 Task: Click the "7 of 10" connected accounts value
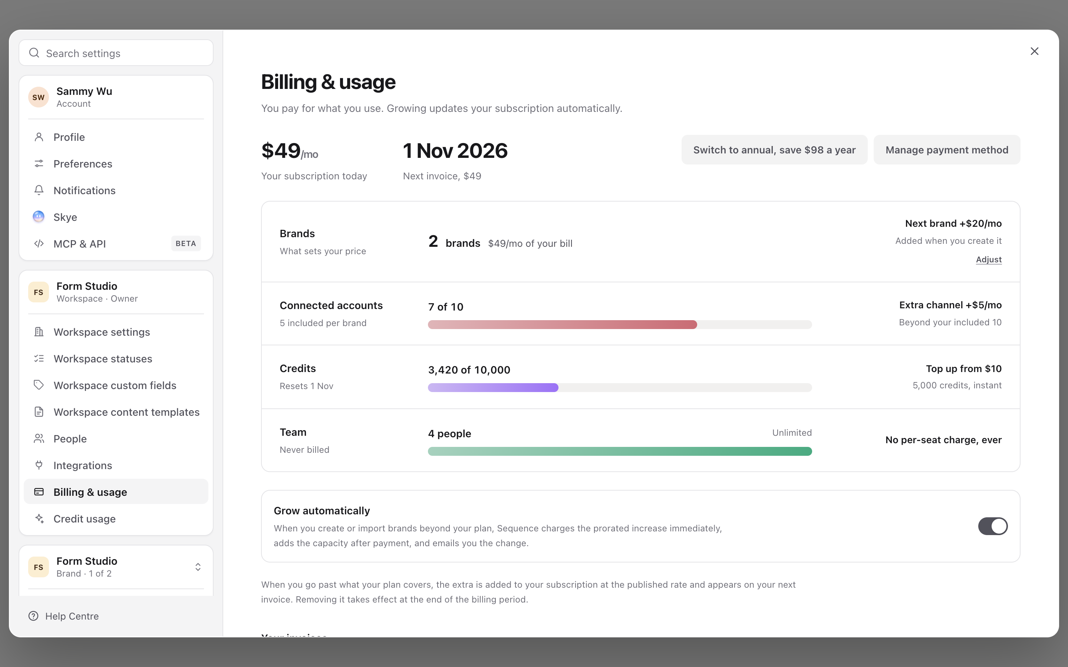446,306
